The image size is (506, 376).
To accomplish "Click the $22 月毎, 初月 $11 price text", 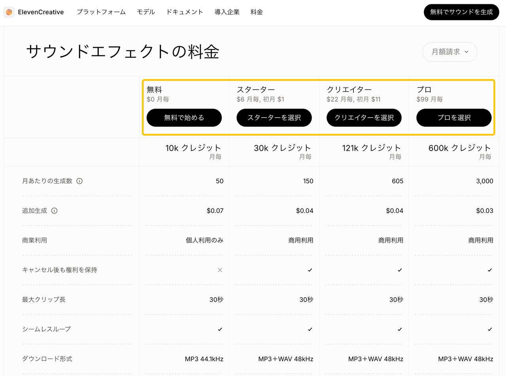I will click(353, 99).
